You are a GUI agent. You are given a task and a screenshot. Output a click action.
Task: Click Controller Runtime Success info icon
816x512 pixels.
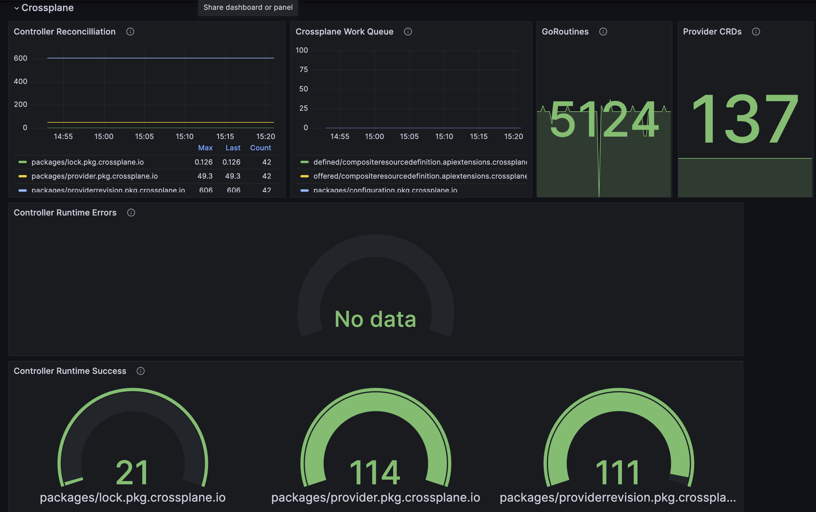pos(140,371)
